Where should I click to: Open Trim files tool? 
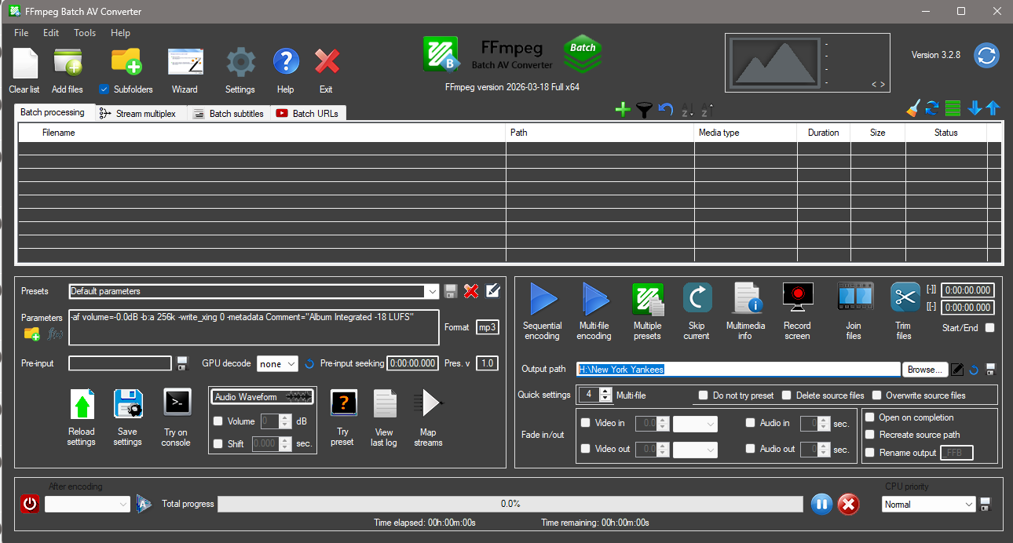point(905,297)
